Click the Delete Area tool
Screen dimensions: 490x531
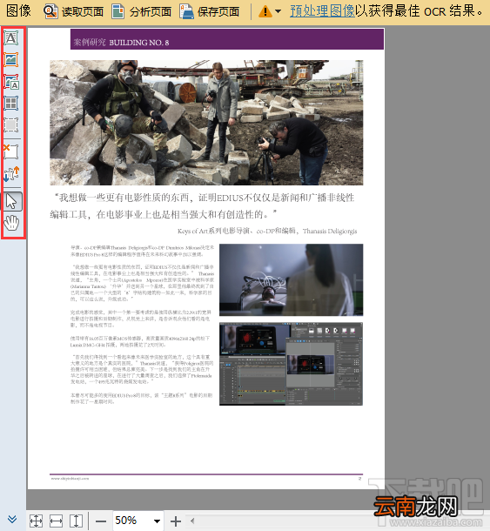11,151
